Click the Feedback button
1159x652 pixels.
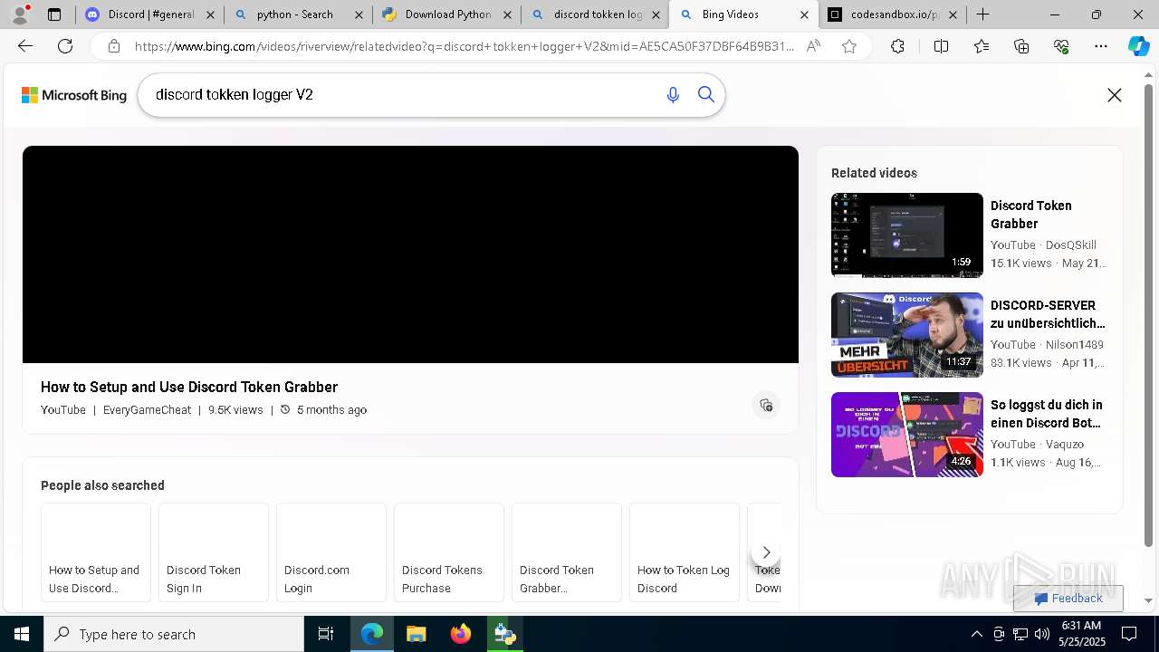(1068, 599)
